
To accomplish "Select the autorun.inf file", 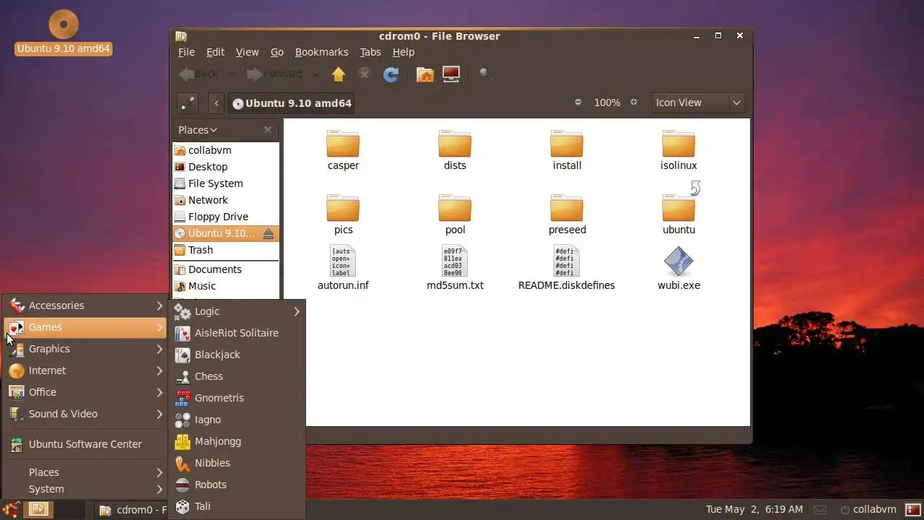I will click(343, 268).
